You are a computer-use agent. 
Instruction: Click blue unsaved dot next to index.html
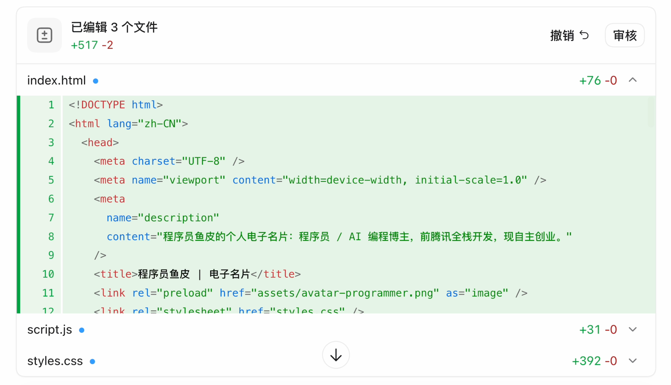pyautogui.click(x=96, y=81)
